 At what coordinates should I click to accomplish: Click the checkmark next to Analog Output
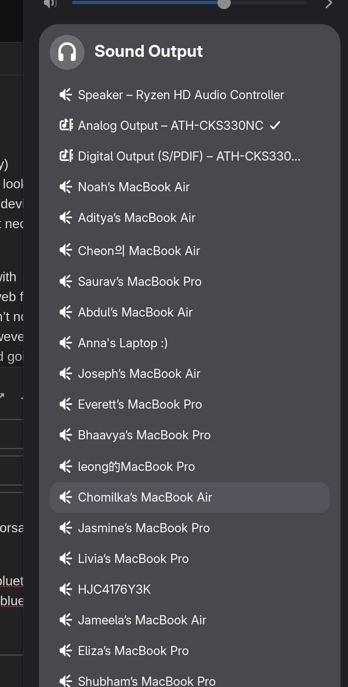tap(275, 125)
